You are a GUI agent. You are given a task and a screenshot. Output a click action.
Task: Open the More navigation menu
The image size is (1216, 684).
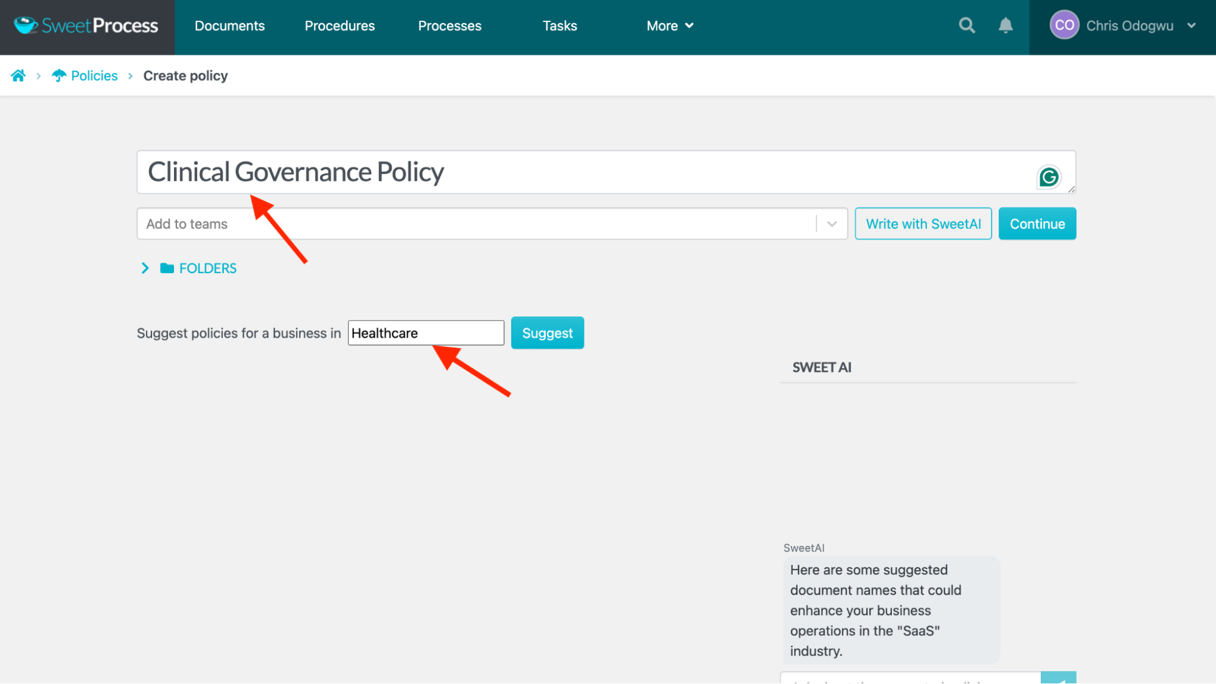click(669, 26)
